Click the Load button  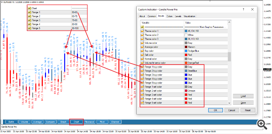(243, 96)
